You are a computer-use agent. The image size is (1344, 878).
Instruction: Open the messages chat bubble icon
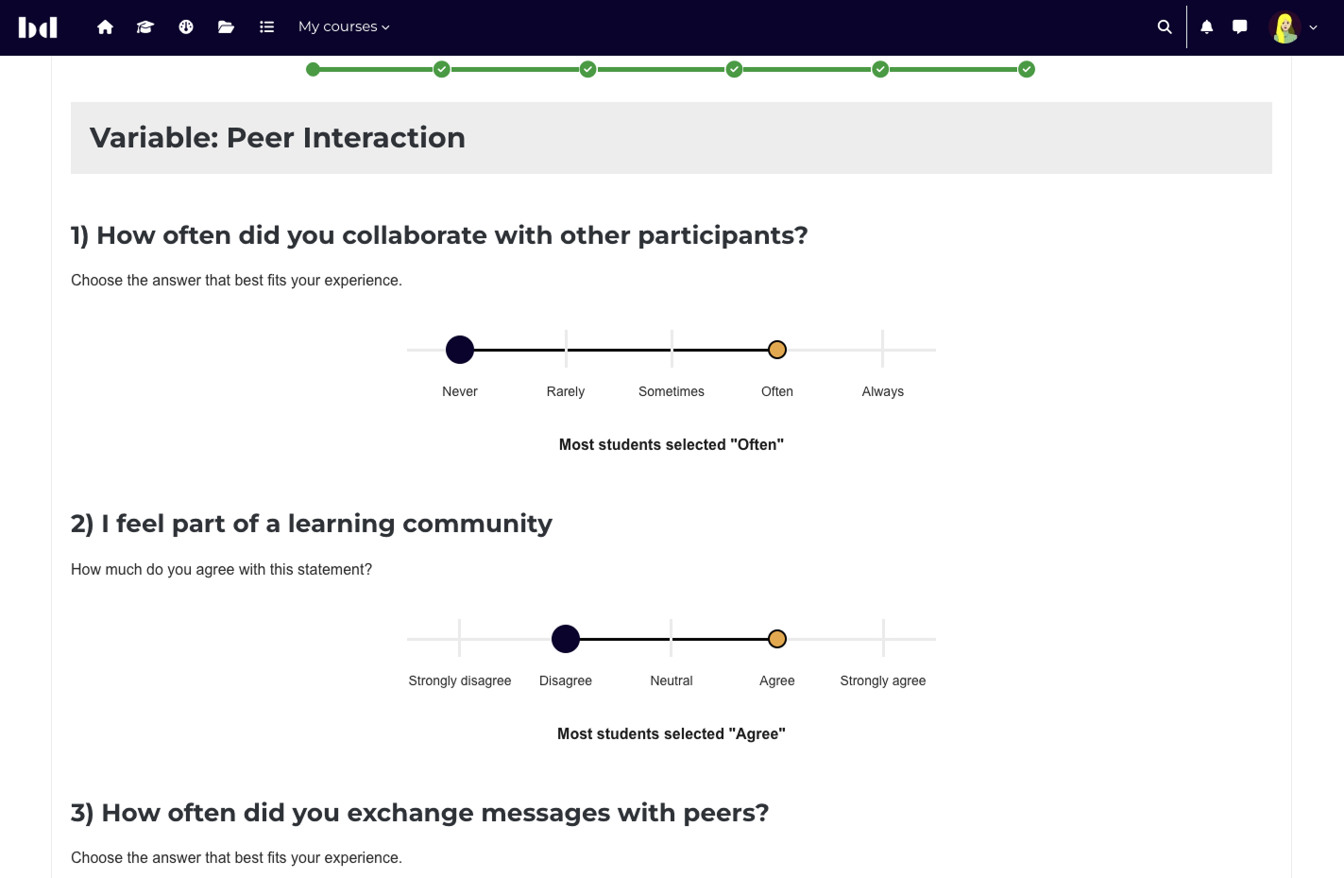coord(1239,27)
